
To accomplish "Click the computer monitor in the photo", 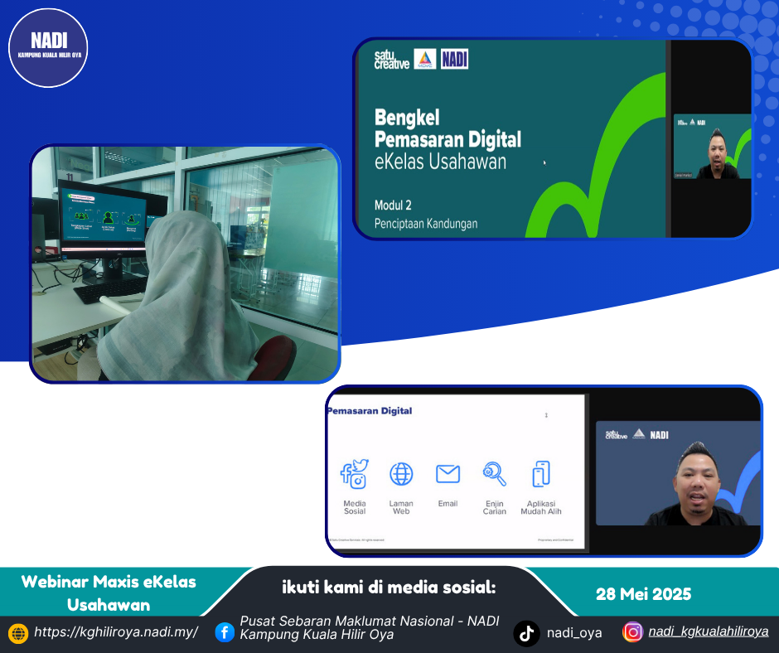I will pos(107,219).
